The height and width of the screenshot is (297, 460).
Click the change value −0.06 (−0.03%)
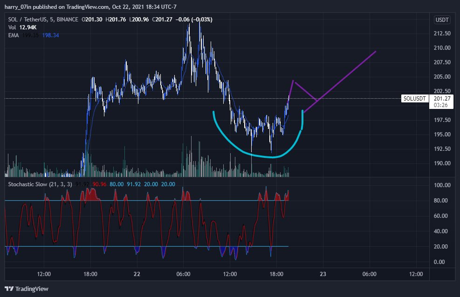(x=194, y=20)
